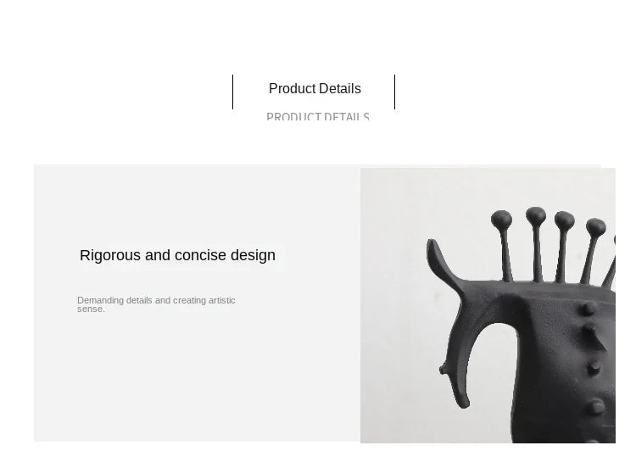
Task: Select the "Demanding details and creating artistic" description
Action: (x=156, y=301)
